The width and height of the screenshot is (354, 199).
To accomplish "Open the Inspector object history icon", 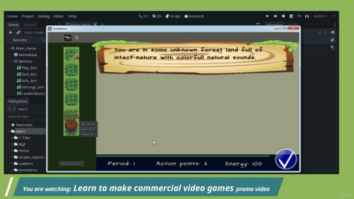I will click(x=332, y=33).
